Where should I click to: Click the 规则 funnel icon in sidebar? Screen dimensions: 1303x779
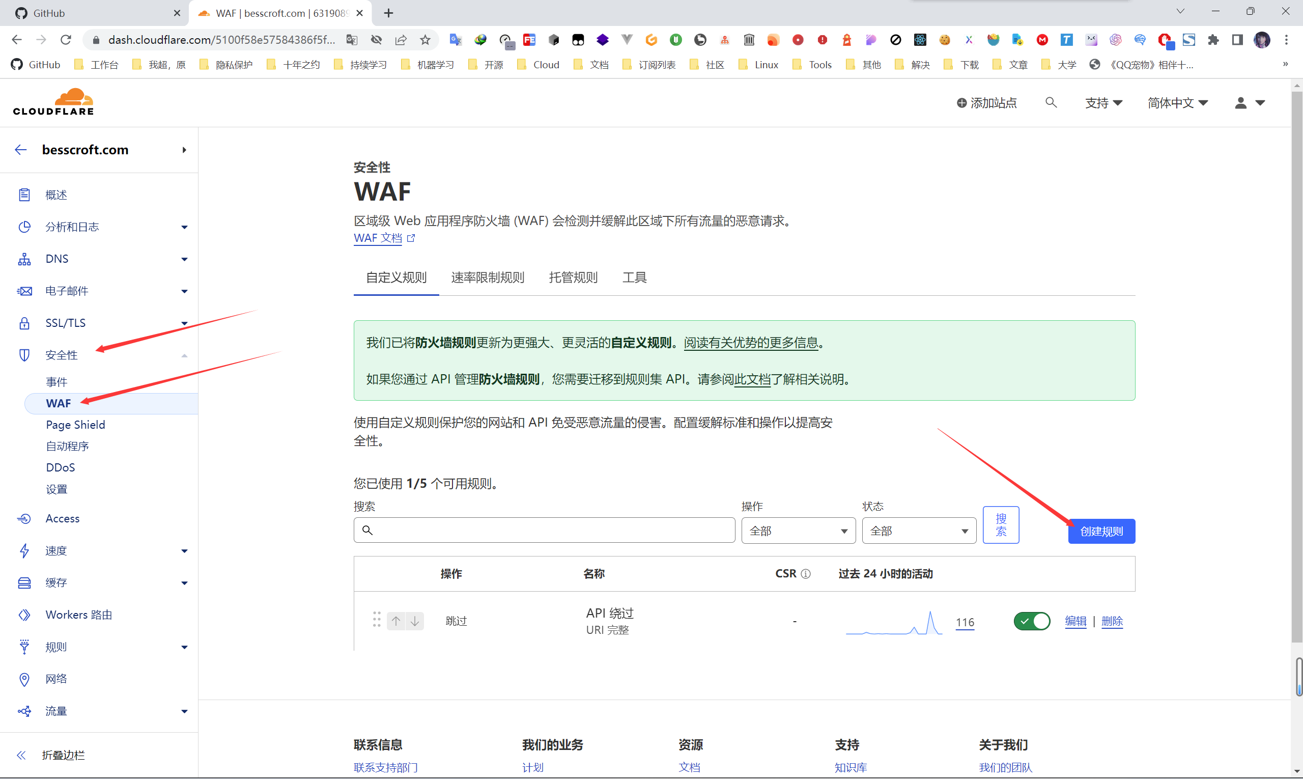click(x=24, y=647)
